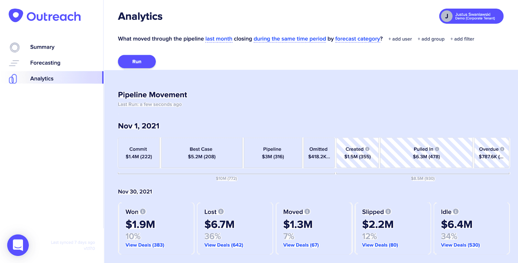The width and height of the screenshot is (518, 263).
Task: Select the Best Case pipeline segment
Action: click(x=201, y=153)
